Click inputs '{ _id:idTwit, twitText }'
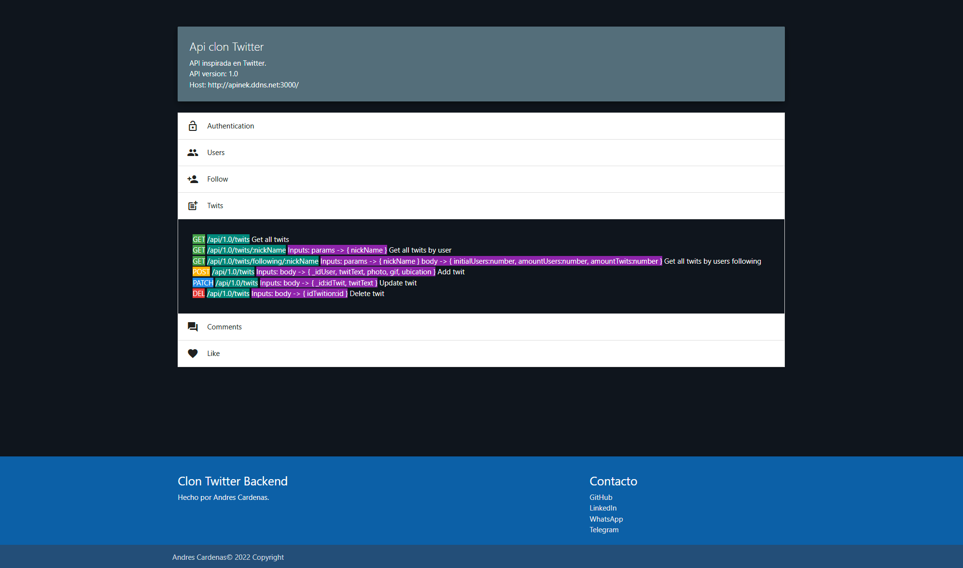 344,283
